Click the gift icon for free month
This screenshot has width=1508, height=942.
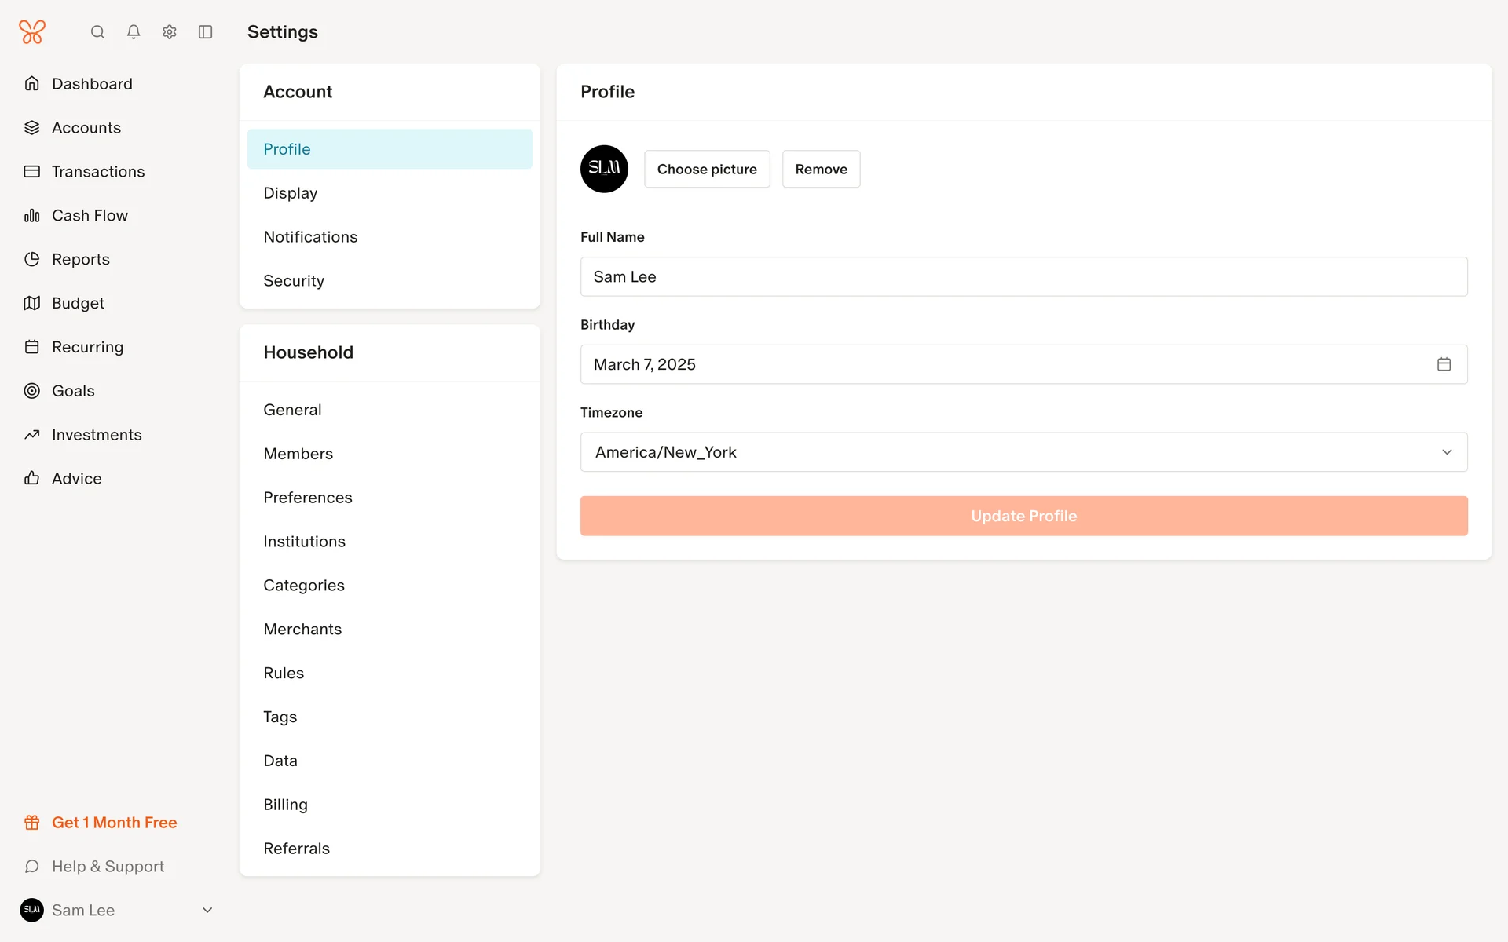[x=32, y=823]
